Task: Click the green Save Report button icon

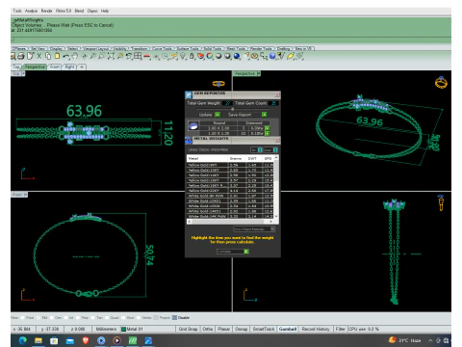Action: [x=265, y=115]
